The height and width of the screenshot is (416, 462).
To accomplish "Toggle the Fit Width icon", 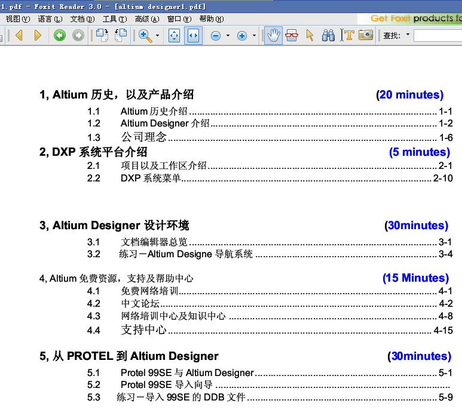I will 193,36.
